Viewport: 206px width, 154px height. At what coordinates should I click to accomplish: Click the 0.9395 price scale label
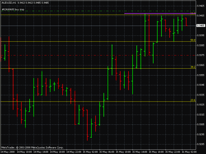coord(201,35)
